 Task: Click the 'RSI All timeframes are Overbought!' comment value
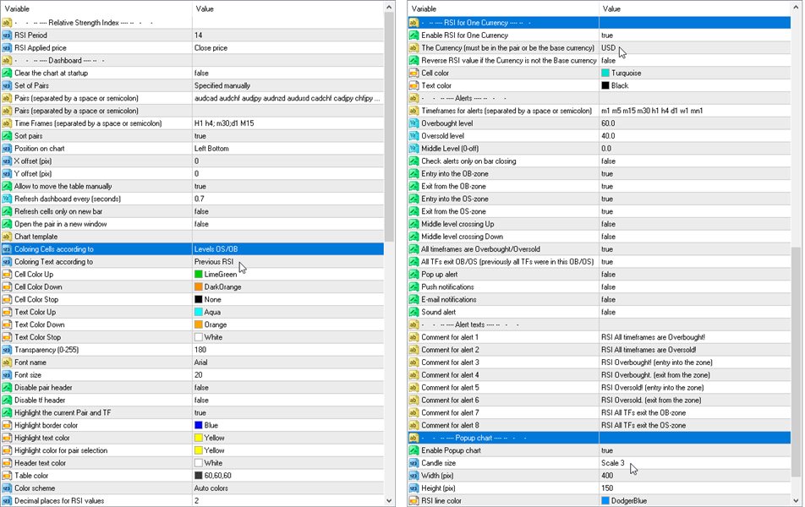(x=653, y=337)
